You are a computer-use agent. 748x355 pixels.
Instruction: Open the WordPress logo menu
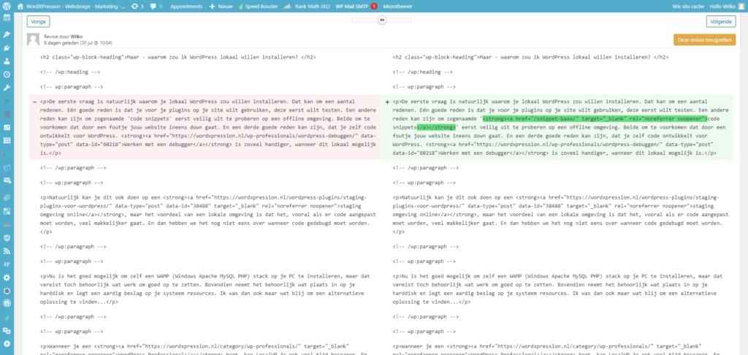click(x=7, y=6)
